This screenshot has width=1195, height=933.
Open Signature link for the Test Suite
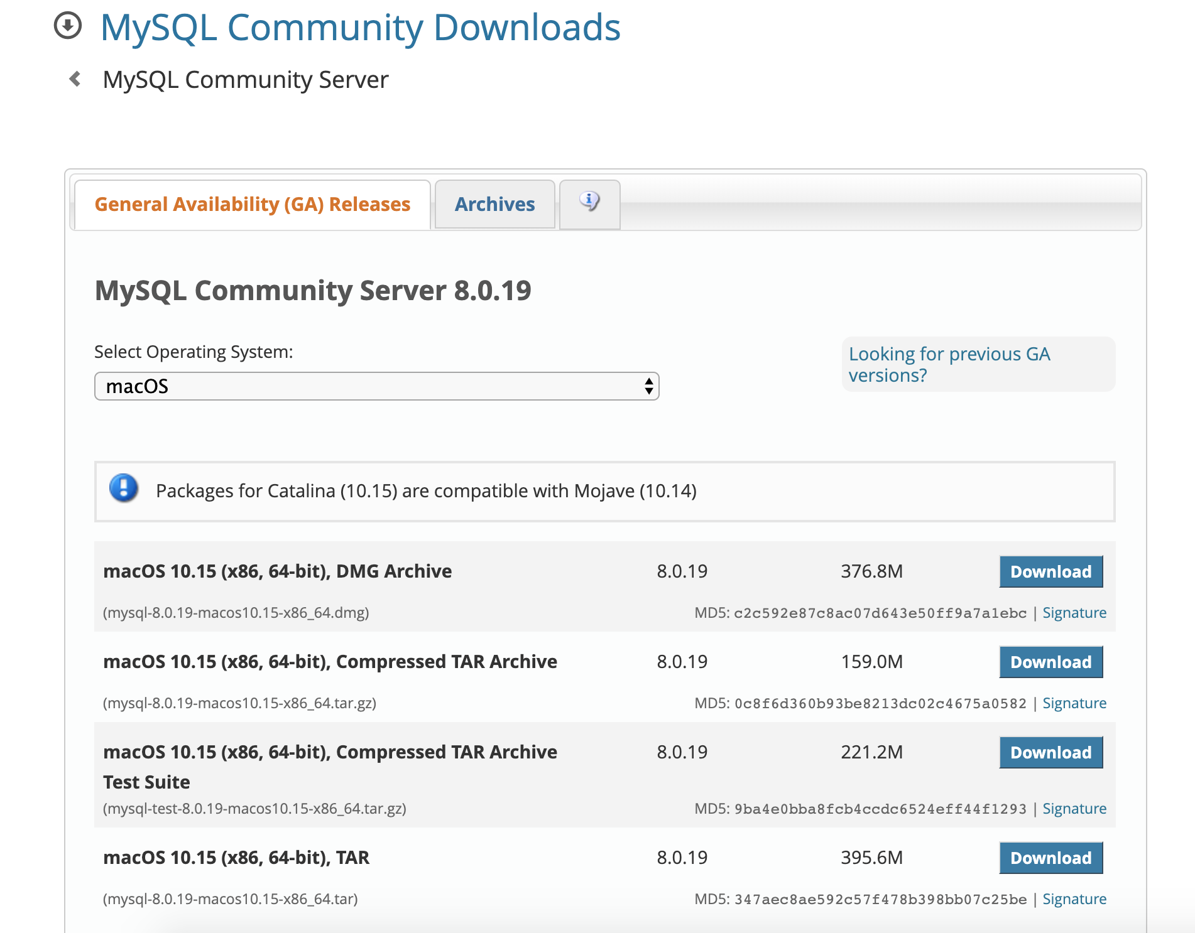[1074, 809]
